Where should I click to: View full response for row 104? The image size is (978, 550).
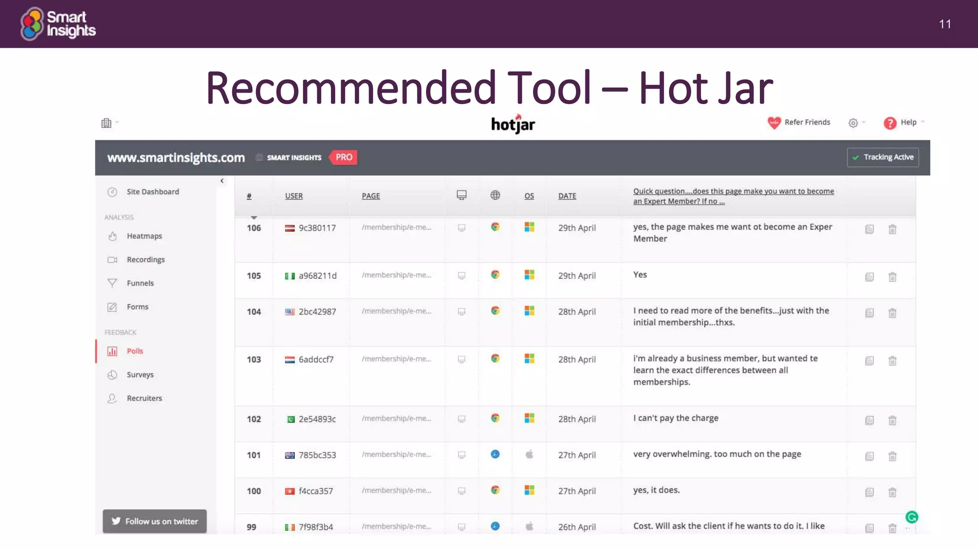[x=870, y=313]
